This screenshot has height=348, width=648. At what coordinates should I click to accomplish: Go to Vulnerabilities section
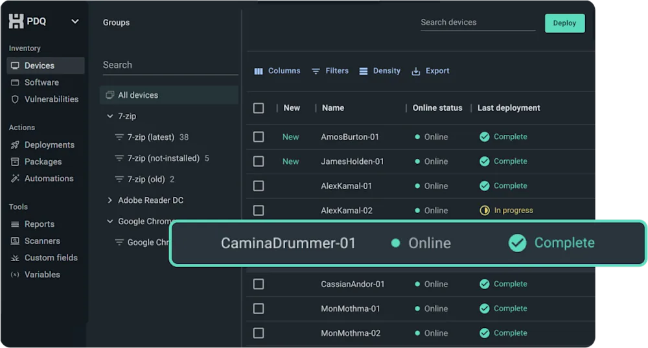tap(51, 99)
